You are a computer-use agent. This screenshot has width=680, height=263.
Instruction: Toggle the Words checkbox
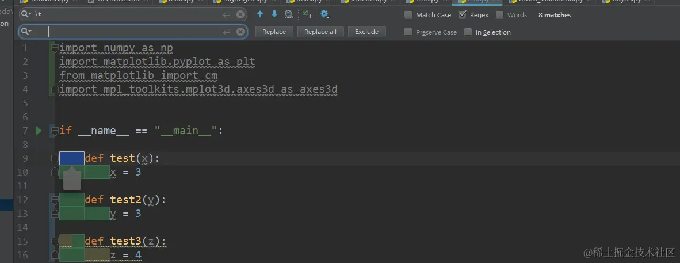click(499, 15)
